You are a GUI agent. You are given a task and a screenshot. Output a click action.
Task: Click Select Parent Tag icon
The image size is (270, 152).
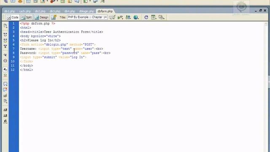[5, 55]
